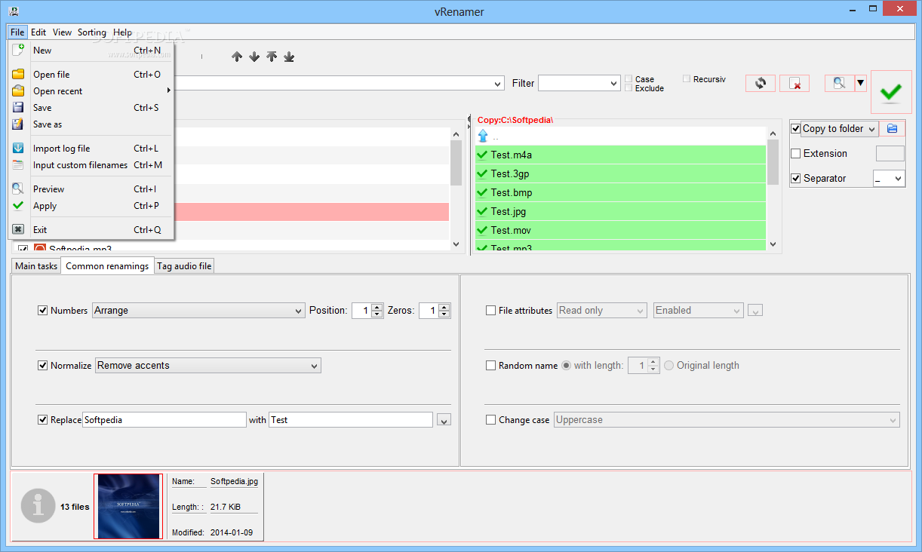Click the Import log file arrow icon
Image resolution: width=922 pixels, height=552 pixels.
[18, 149]
